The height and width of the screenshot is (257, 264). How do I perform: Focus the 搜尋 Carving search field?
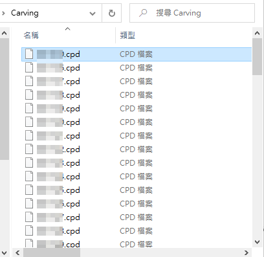click(x=192, y=13)
